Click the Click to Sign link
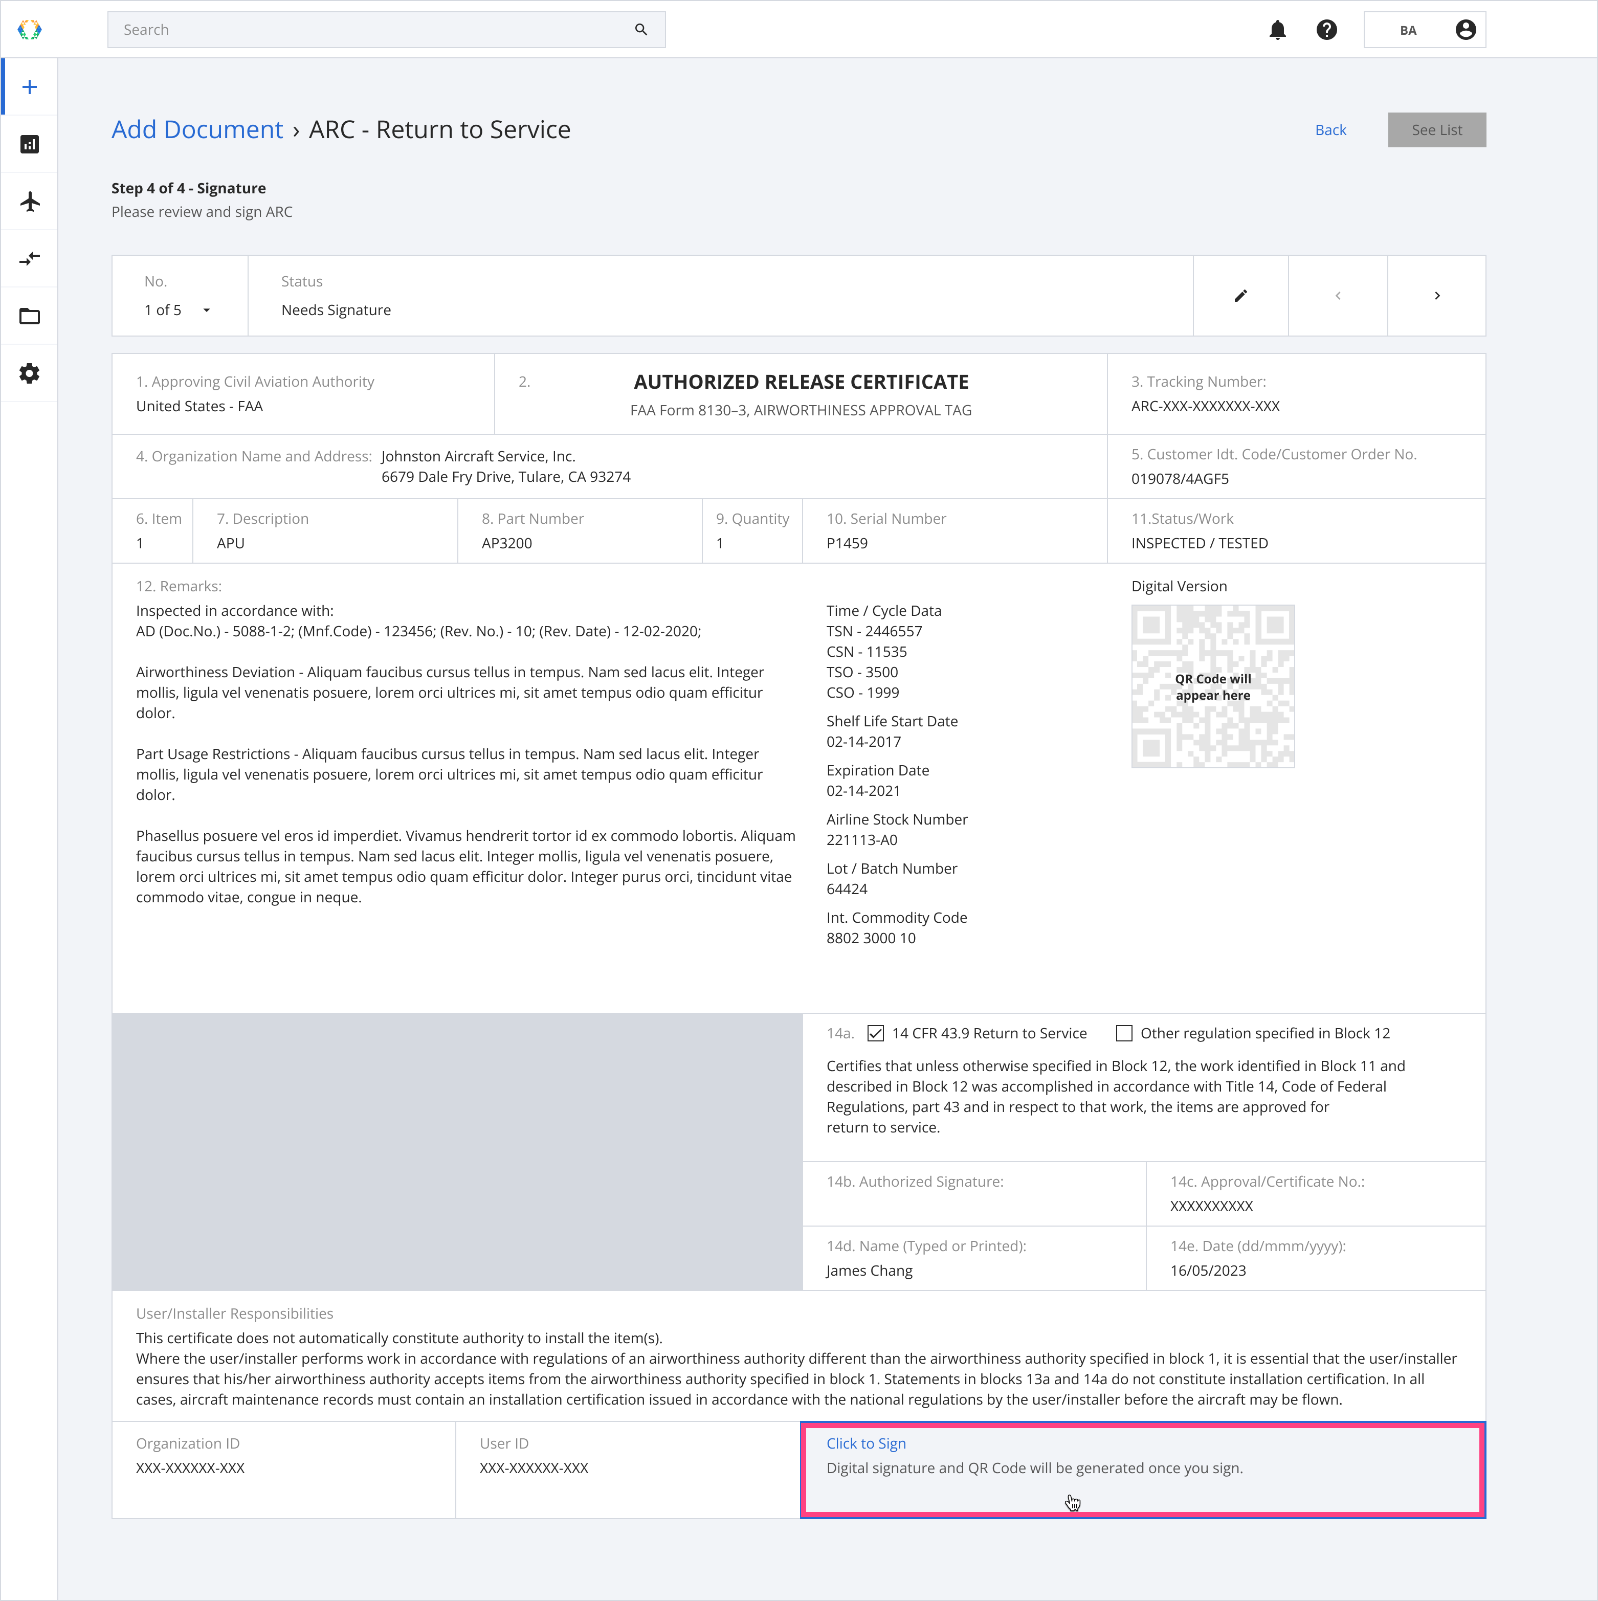The width and height of the screenshot is (1598, 1601). 866,1443
